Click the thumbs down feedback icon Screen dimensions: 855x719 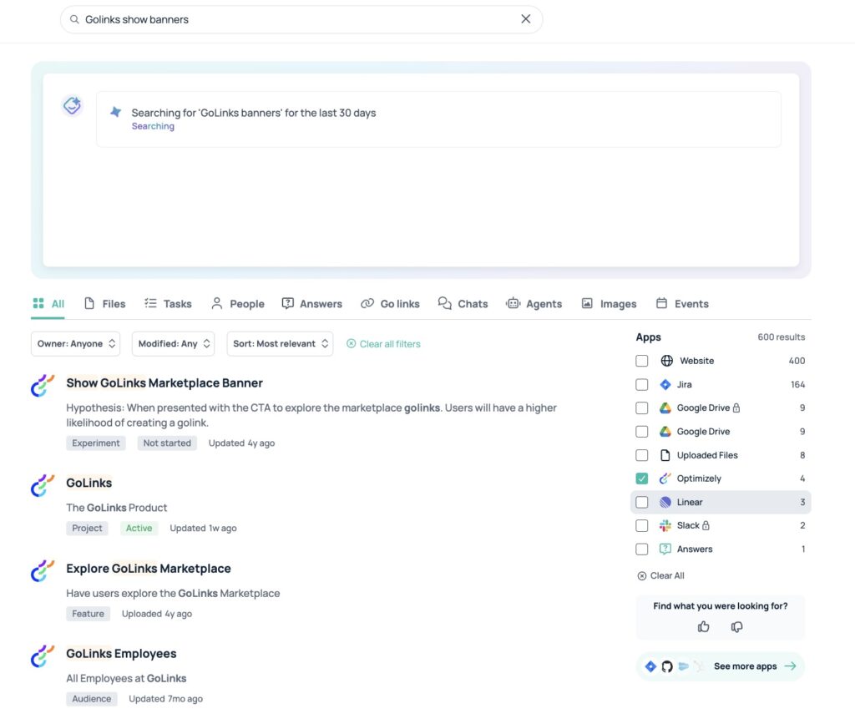tap(736, 626)
